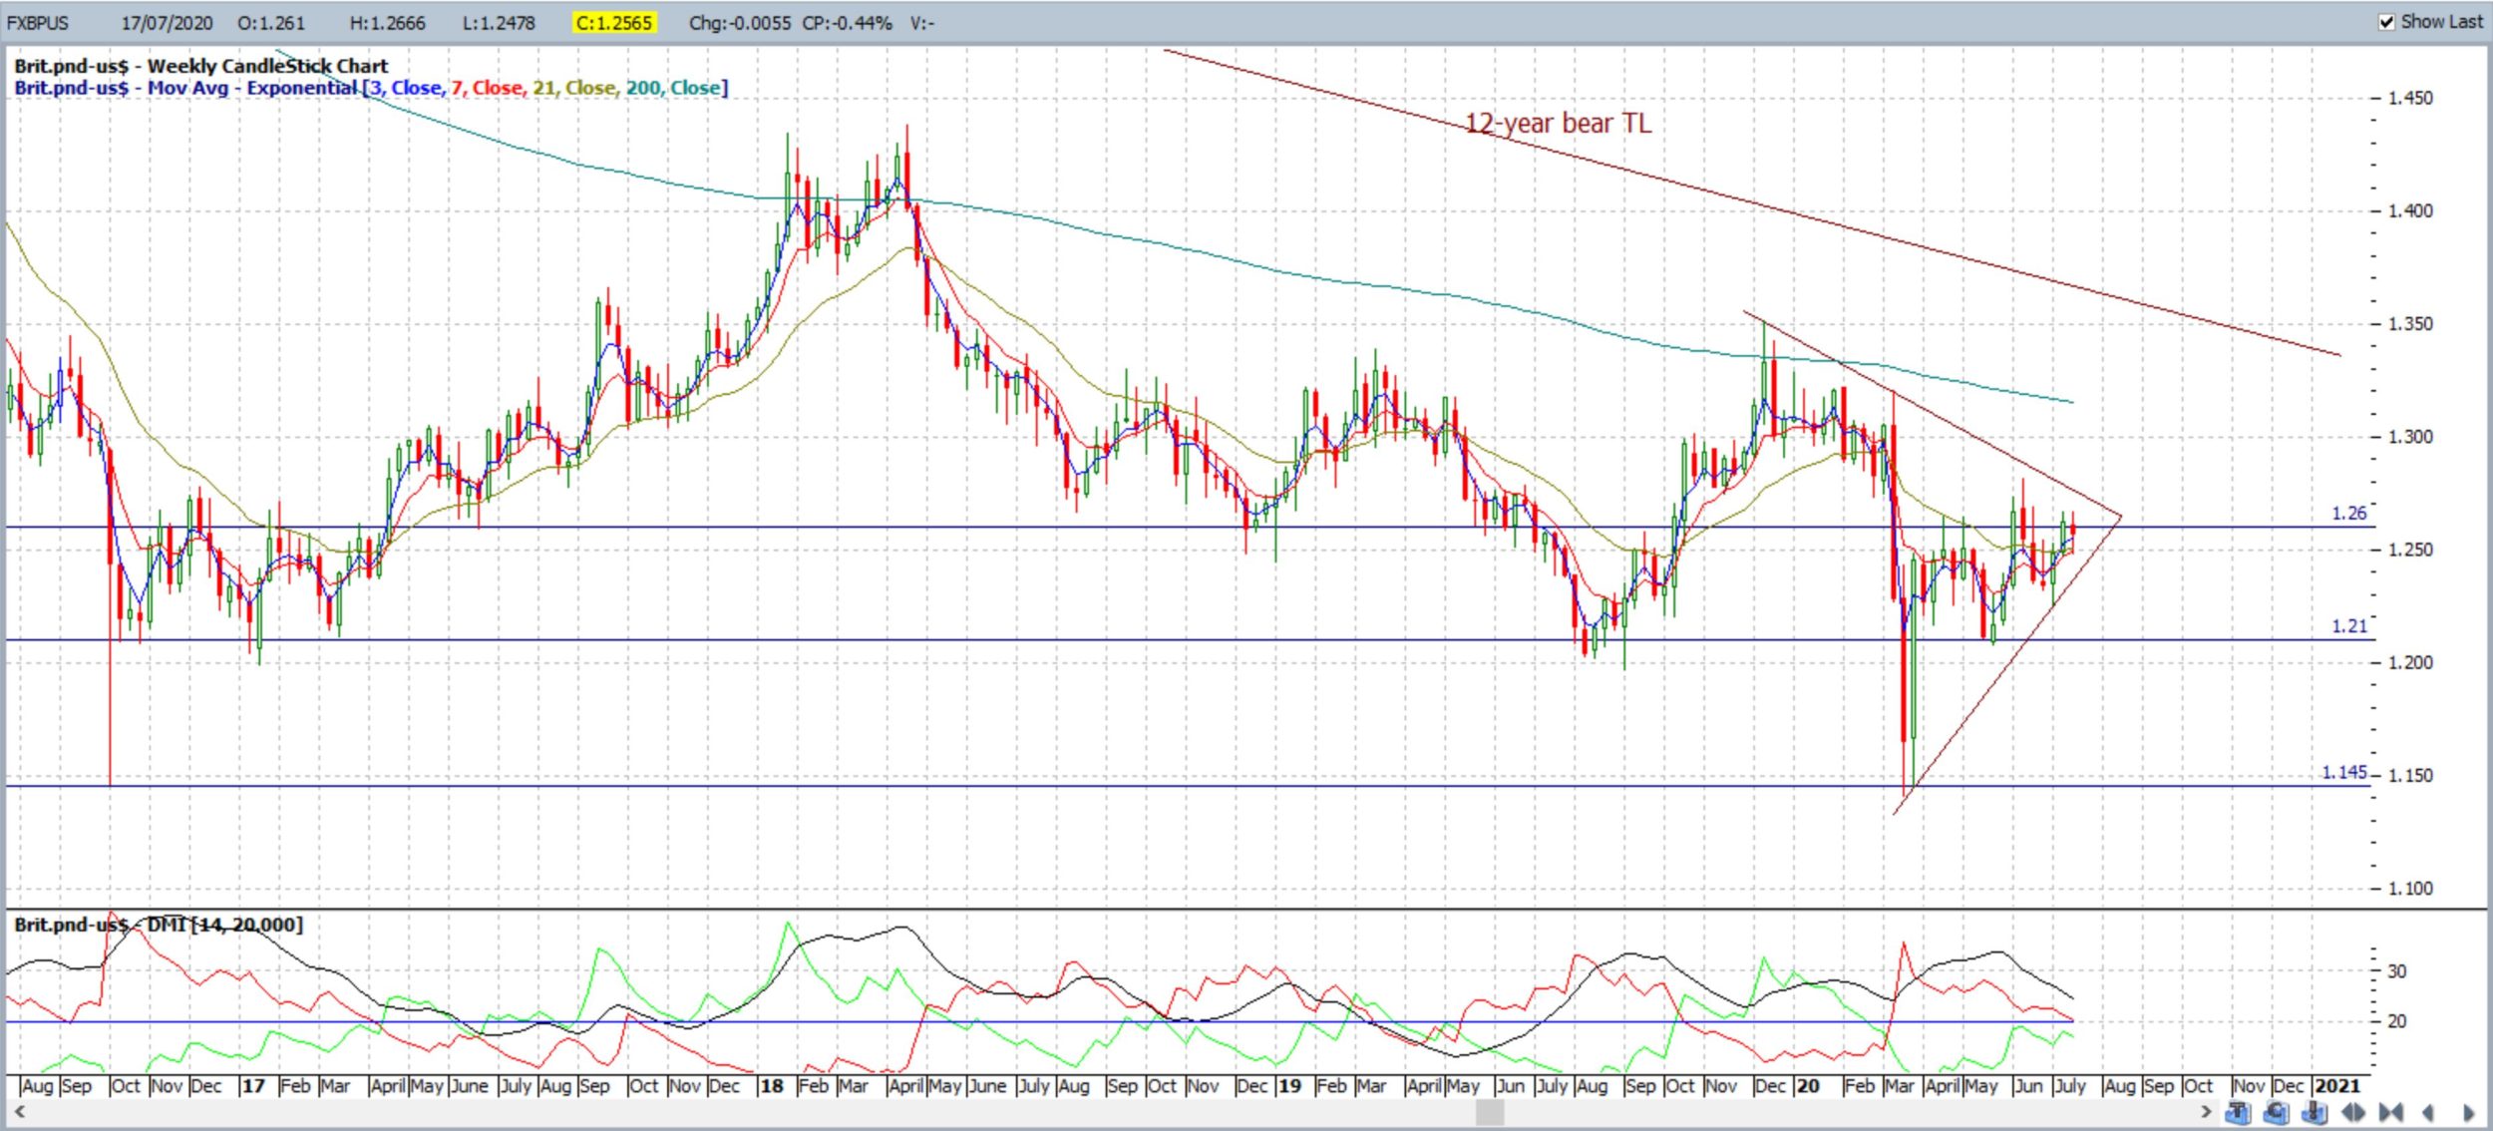
Task: Click the Chg:-0.0055 value
Action: pos(739,22)
